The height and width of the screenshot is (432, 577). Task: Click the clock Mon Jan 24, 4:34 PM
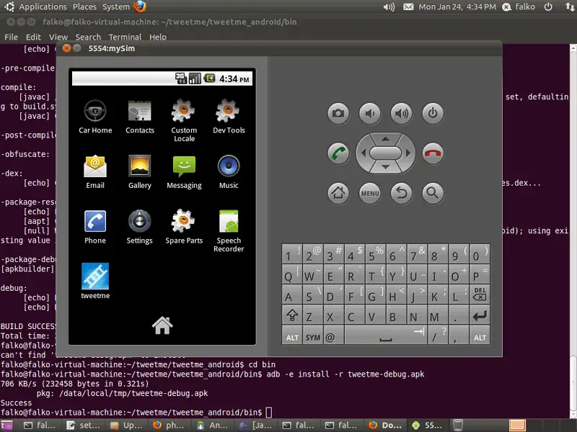pos(457,6)
